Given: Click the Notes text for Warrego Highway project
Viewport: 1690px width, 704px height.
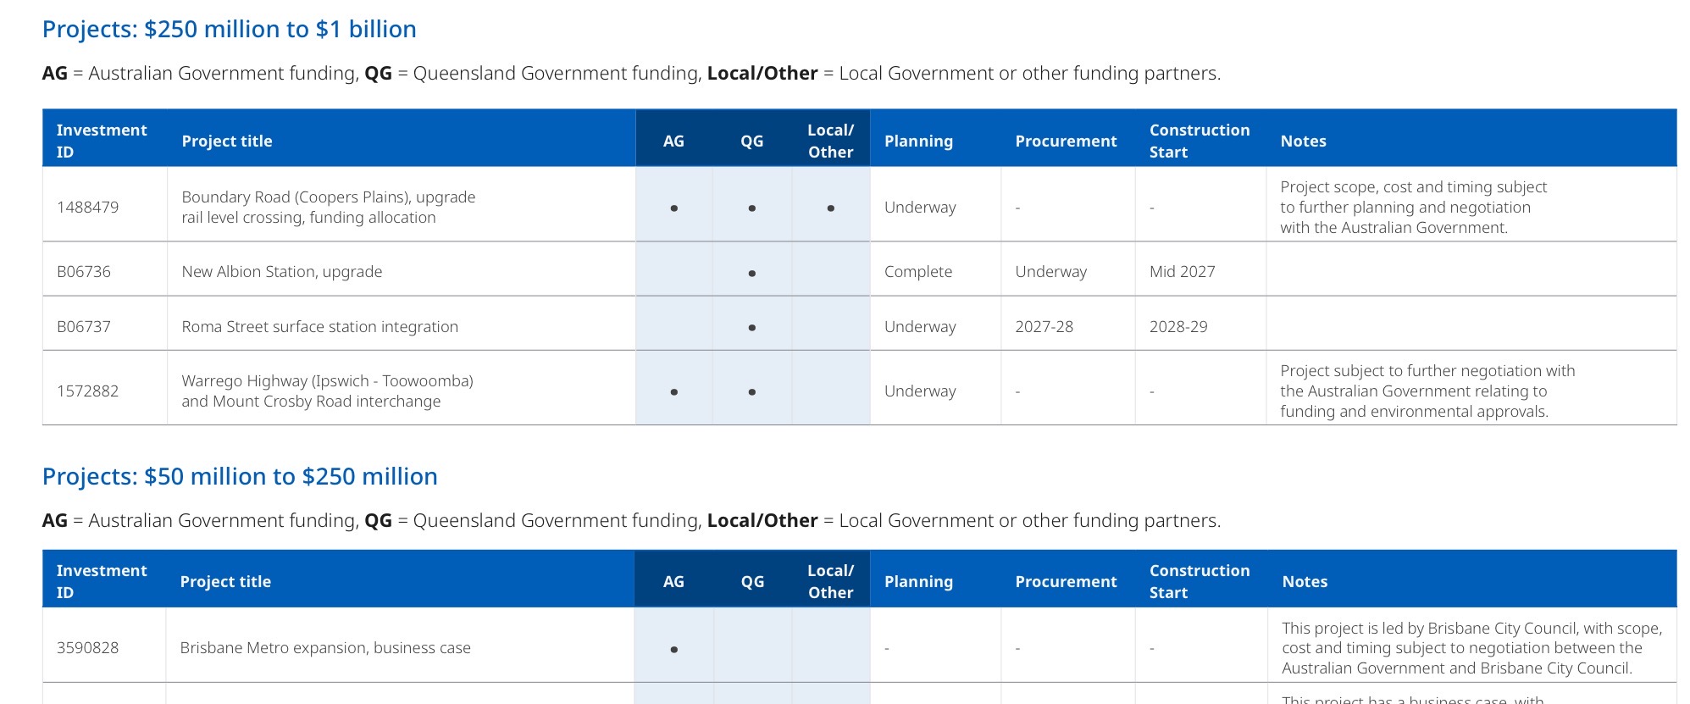Looking at the screenshot, I should click(1428, 391).
